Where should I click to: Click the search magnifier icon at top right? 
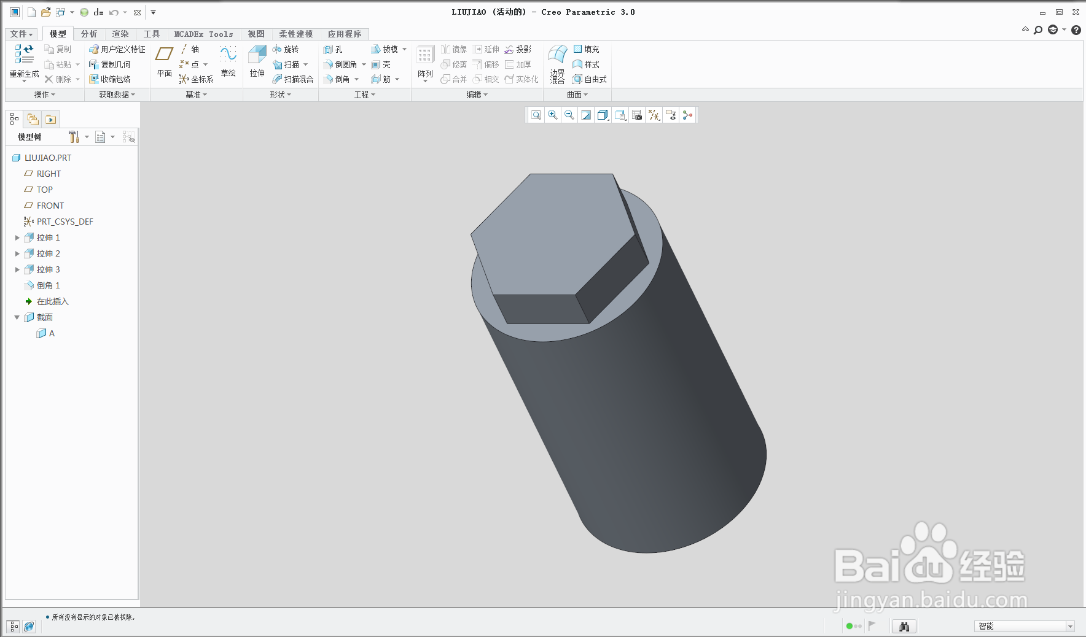point(1038,30)
